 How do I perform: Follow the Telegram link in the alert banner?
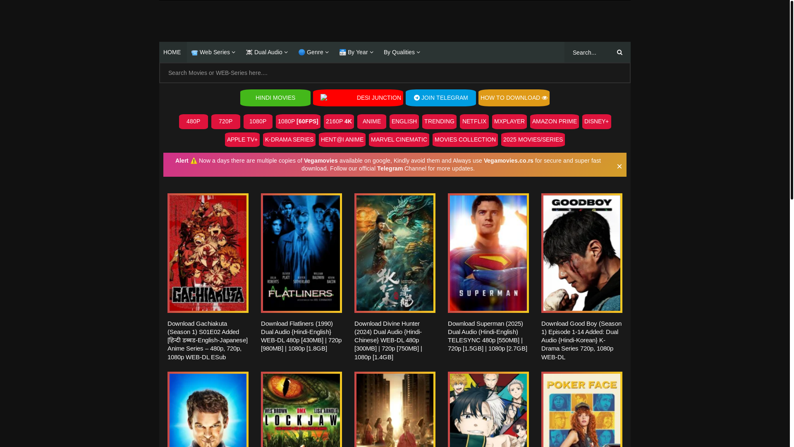(x=390, y=168)
